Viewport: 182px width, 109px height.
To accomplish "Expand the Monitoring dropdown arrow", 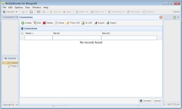I will [124, 12].
